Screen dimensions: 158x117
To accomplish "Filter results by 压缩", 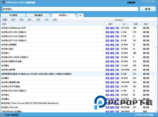I will coord(38,19).
